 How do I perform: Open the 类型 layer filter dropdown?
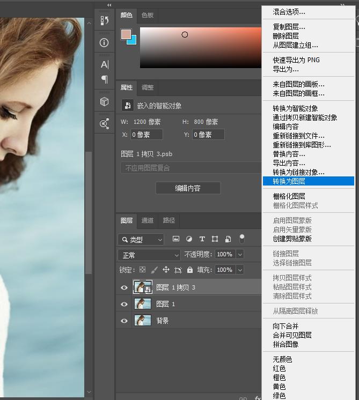pyautogui.click(x=141, y=240)
